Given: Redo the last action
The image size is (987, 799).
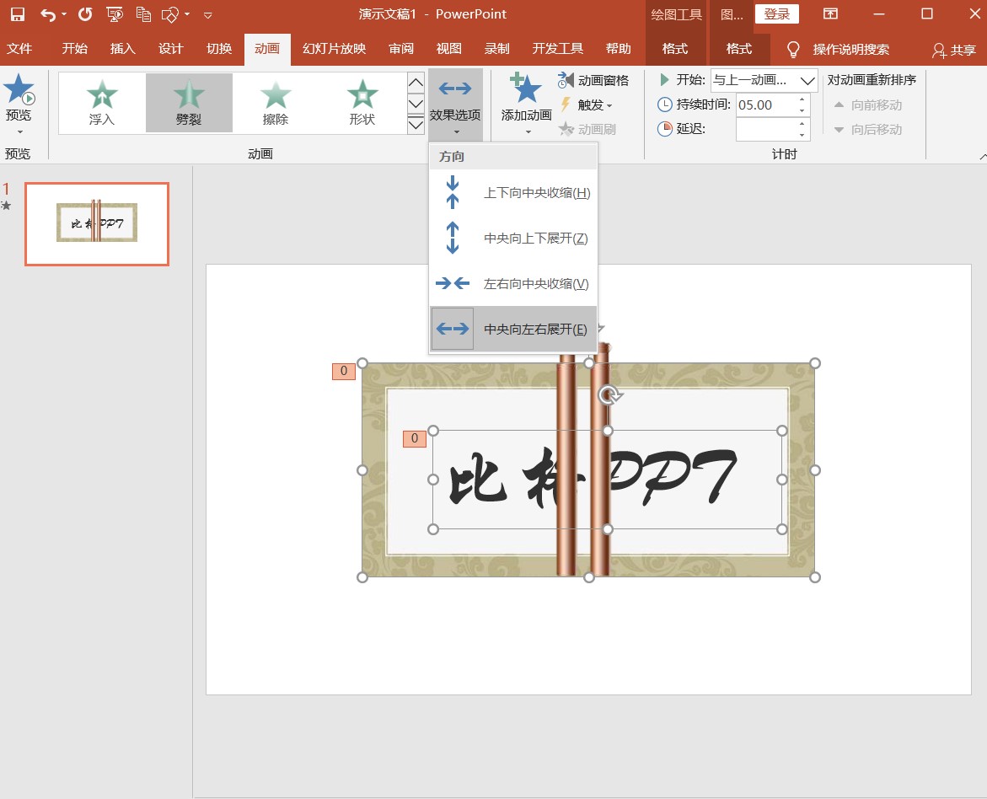Looking at the screenshot, I should tap(85, 13).
